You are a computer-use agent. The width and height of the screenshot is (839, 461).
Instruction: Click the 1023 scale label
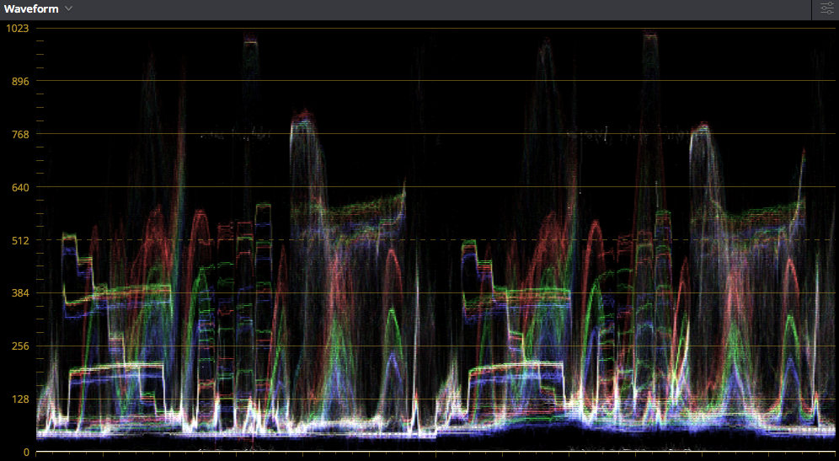(17, 29)
